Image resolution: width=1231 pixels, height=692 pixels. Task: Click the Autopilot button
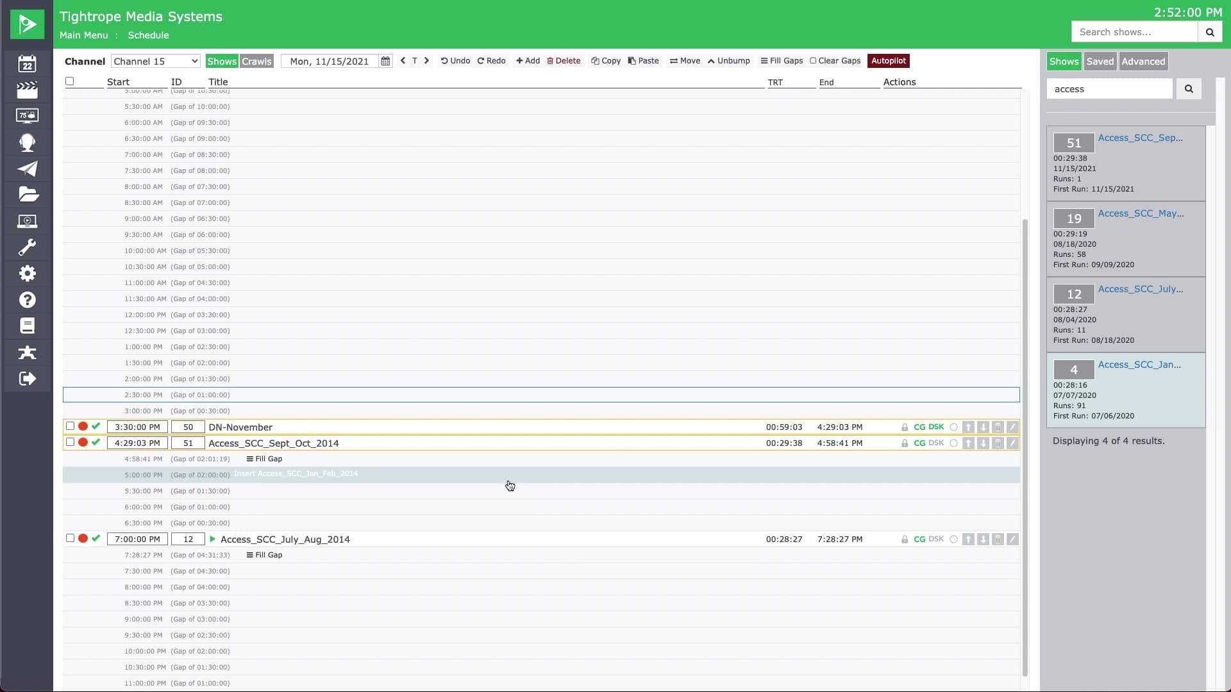(889, 61)
